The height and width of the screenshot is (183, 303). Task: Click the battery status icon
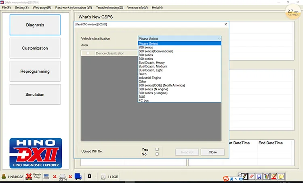(x=89, y=176)
